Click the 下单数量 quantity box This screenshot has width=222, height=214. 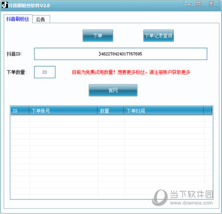point(45,72)
